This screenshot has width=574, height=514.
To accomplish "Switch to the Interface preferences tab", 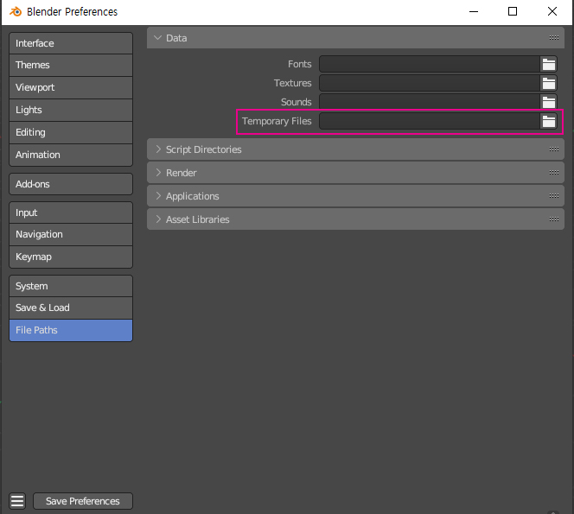I will coord(71,43).
